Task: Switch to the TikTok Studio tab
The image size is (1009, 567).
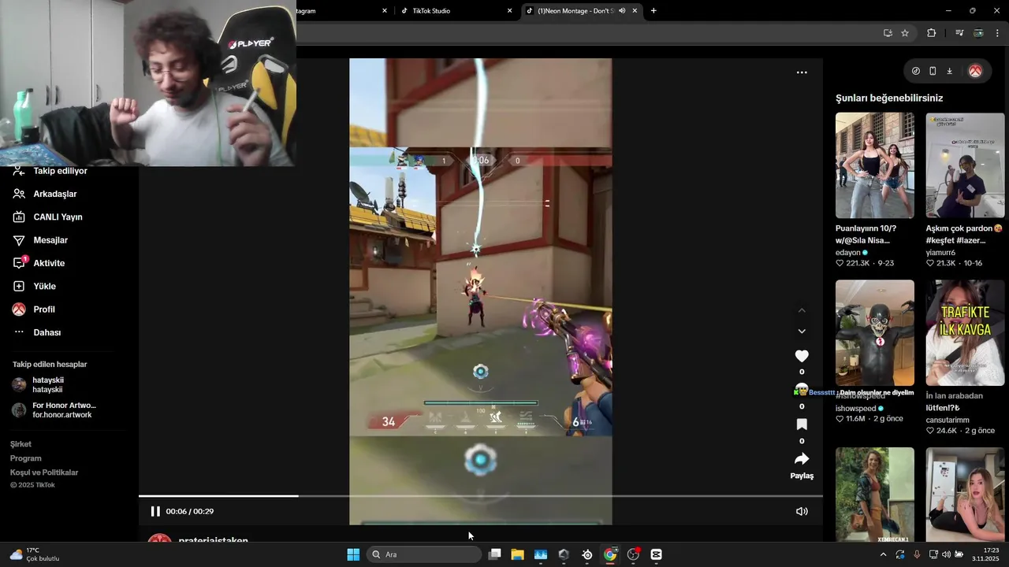Action: pyautogui.click(x=456, y=11)
